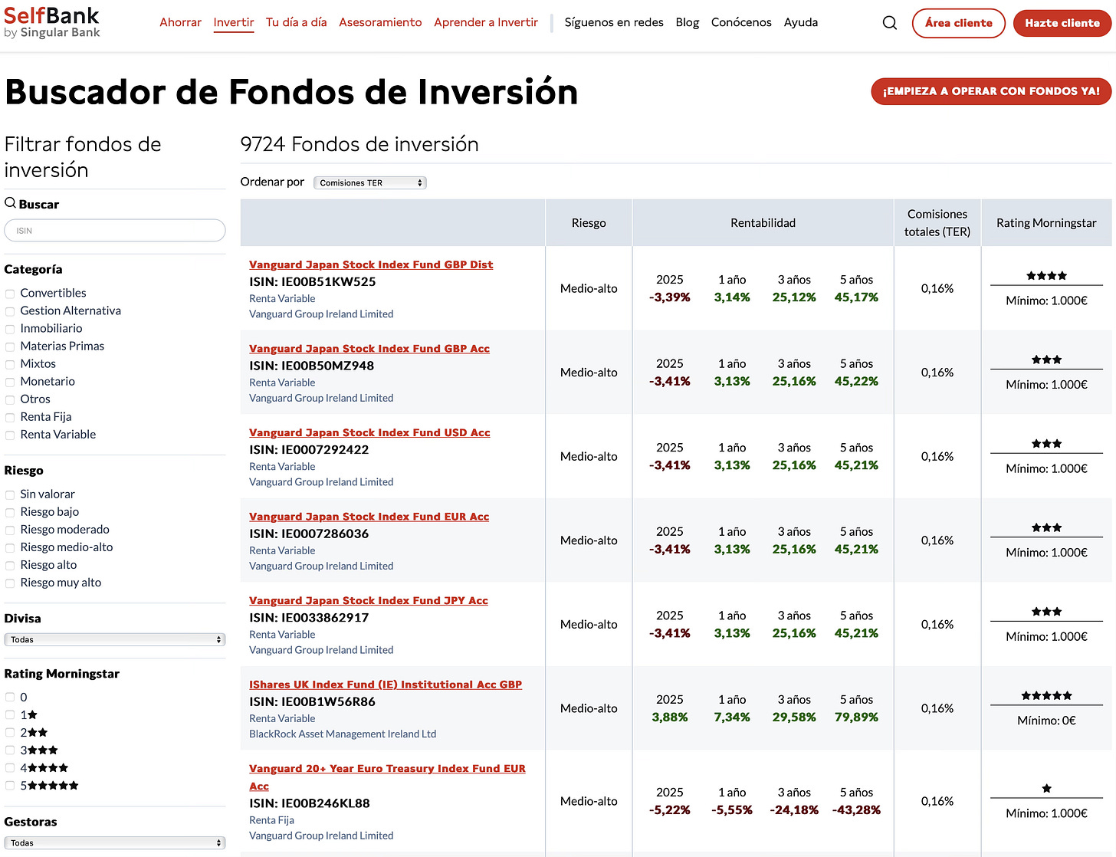
Task: Open iShares UK Index Fund Institutional Acc GBP
Action: point(386,685)
